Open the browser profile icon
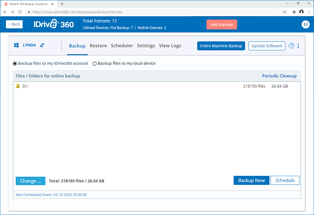Screen dimensions: 314x215 click(301, 12)
